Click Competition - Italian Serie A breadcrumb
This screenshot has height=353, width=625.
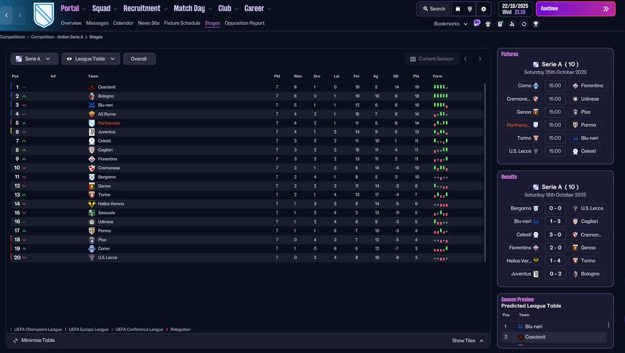(57, 37)
